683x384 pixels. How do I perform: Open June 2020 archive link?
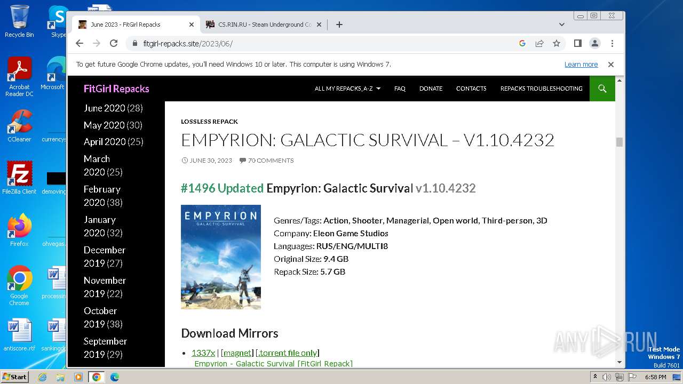coord(104,108)
